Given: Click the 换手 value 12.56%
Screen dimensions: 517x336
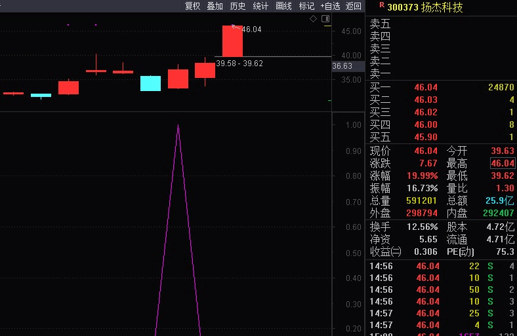Looking at the screenshot, I should tap(423, 227).
